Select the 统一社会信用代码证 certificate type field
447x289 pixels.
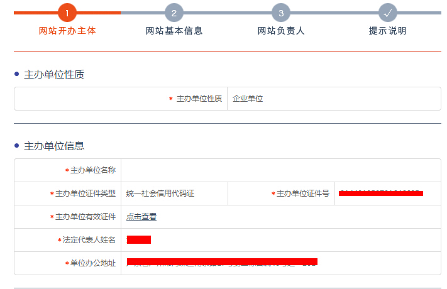pyautogui.click(x=160, y=194)
